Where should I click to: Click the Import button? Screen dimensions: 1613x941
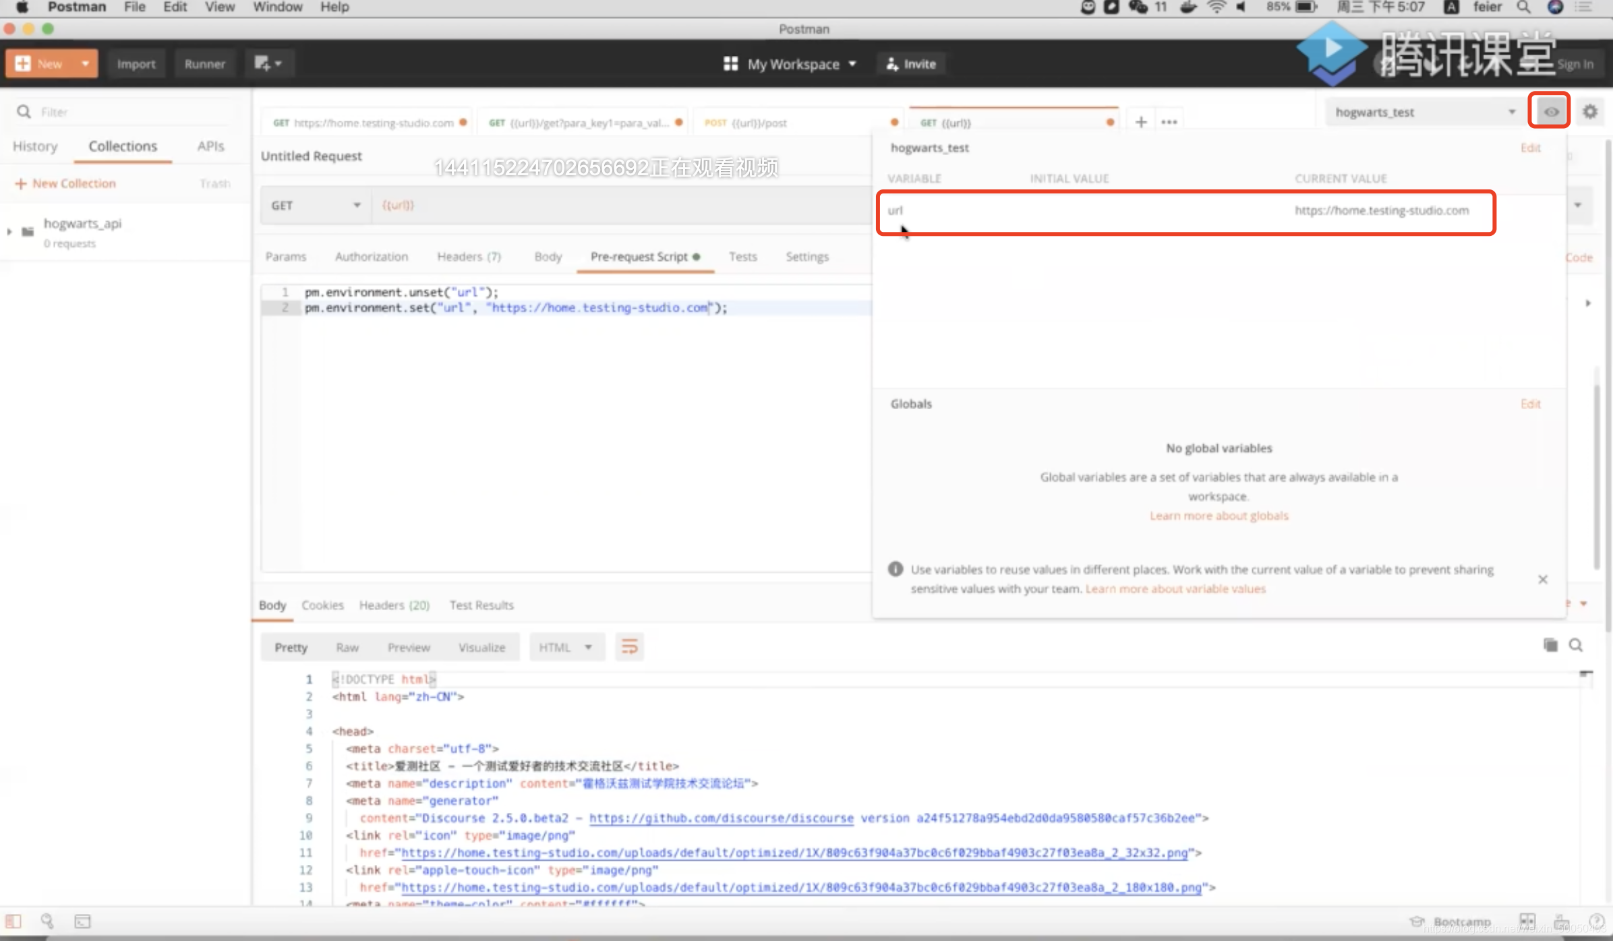(136, 63)
